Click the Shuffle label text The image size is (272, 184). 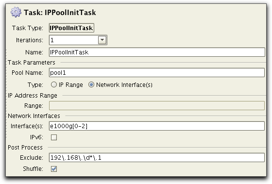pyautogui.click(x=33, y=169)
